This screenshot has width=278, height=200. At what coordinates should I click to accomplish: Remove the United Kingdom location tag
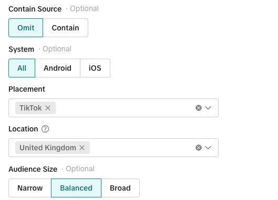pos(82,148)
